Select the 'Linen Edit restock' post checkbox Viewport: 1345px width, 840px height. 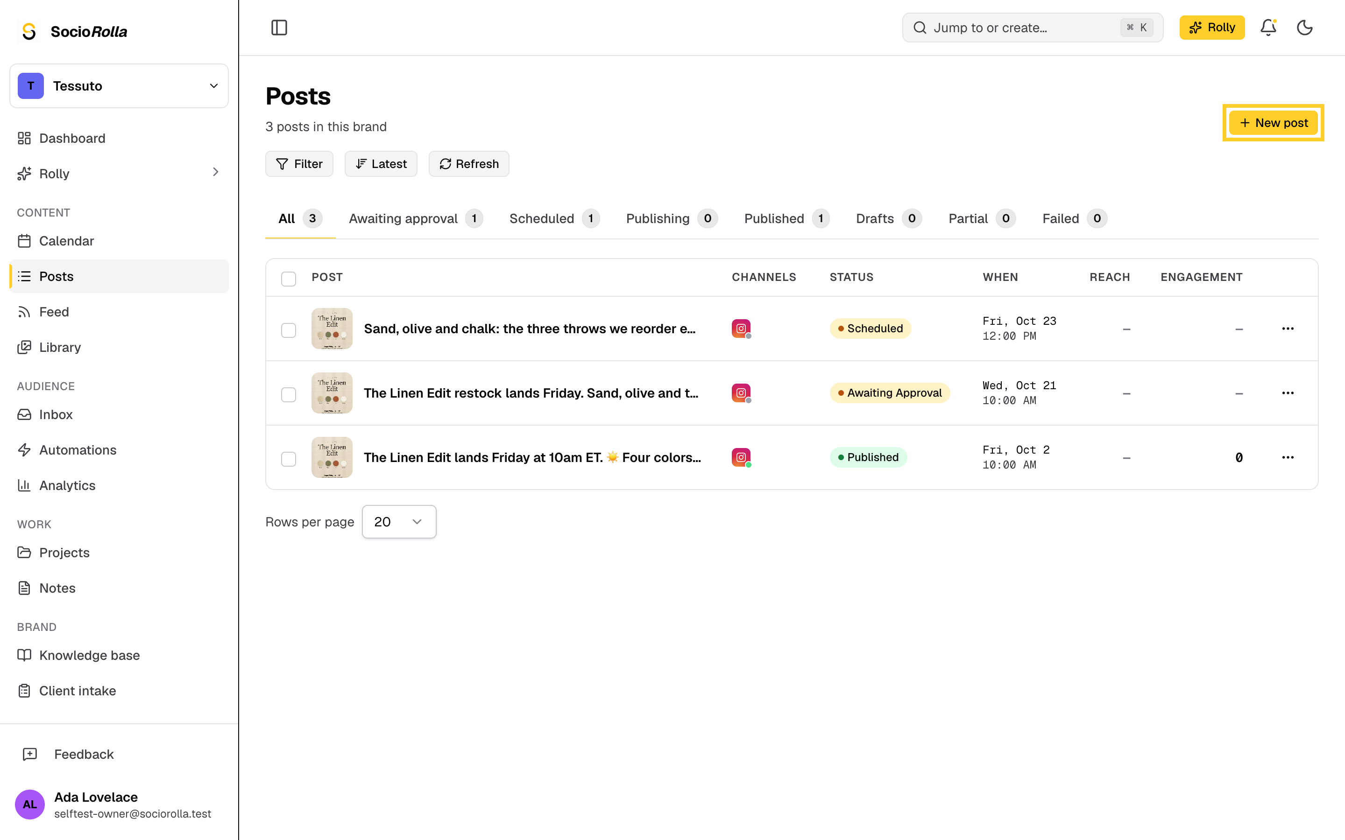tap(289, 394)
